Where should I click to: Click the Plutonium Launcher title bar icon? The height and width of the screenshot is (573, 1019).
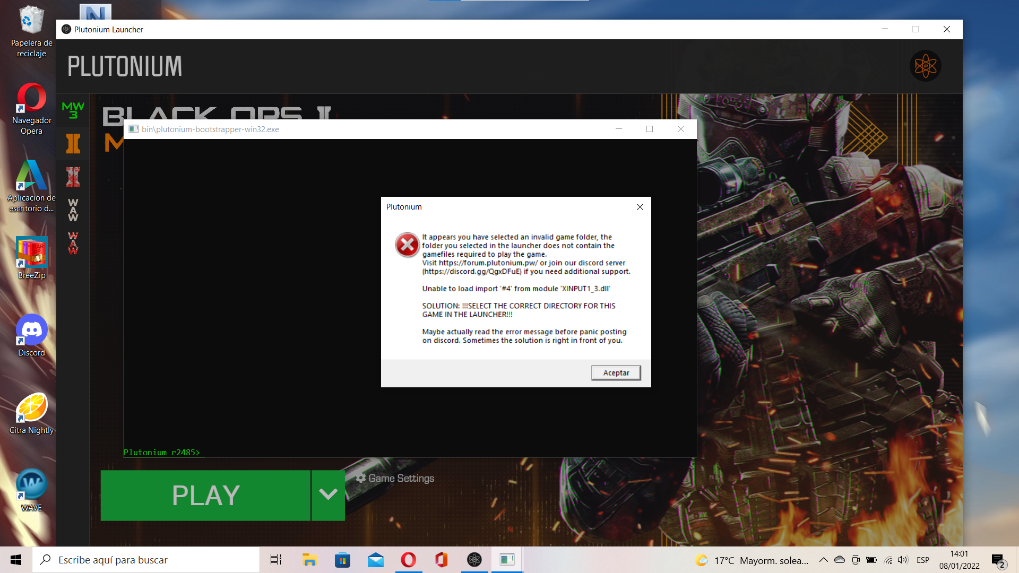(x=66, y=29)
